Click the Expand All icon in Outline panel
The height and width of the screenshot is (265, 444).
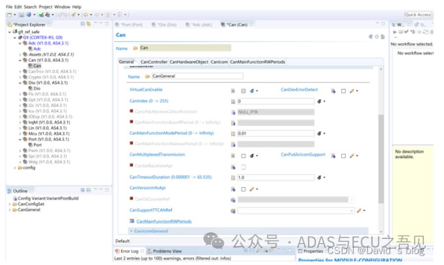tap(83, 190)
